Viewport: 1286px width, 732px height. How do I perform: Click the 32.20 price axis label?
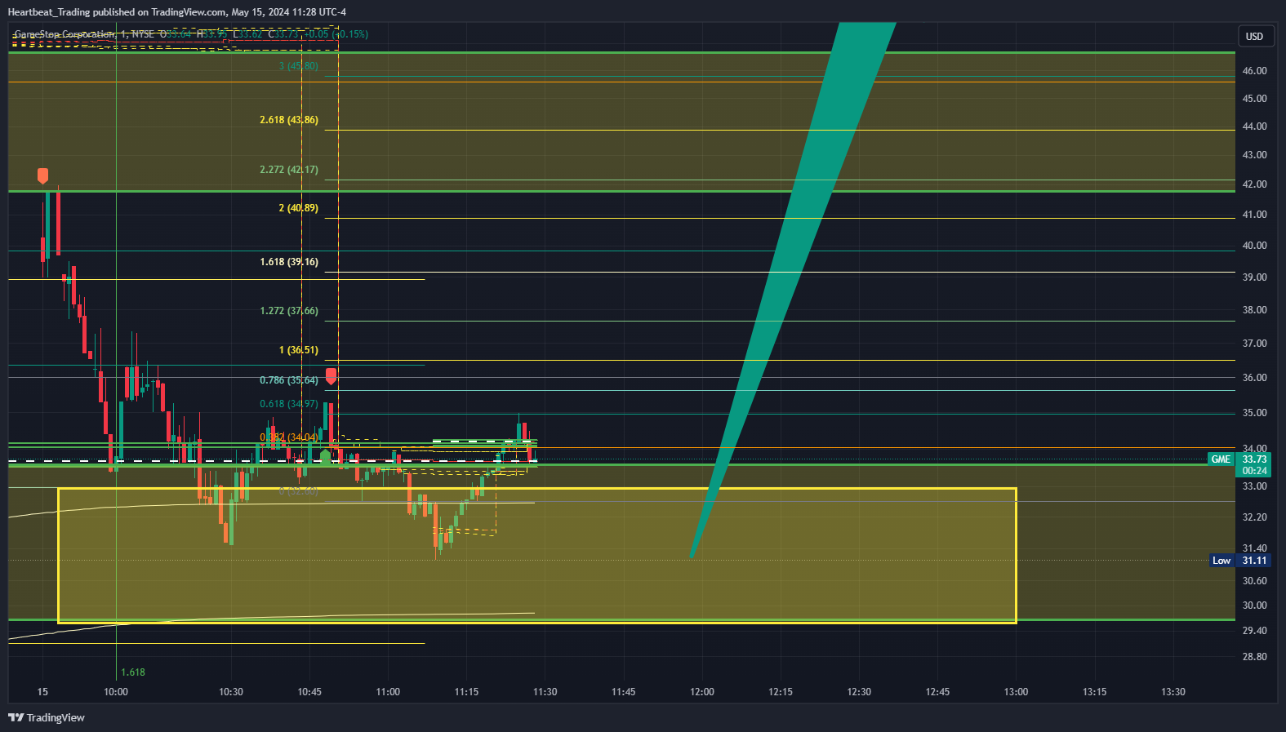1254,517
